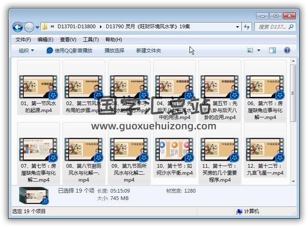
Task: Click 已选择 19 个项 text
Action: point(76,191)
